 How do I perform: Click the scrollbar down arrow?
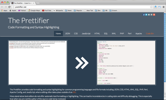point(165,96)
